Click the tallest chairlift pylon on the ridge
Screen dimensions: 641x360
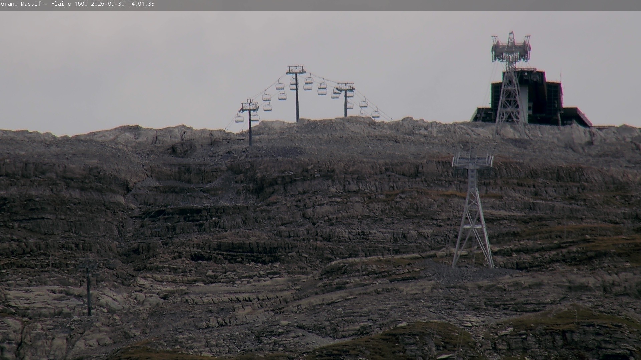297,93
